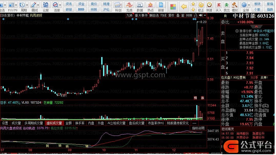Expand the 画线 drawing dropdown arrow
This screenshot has height=155, width=276.
point(38,5)
